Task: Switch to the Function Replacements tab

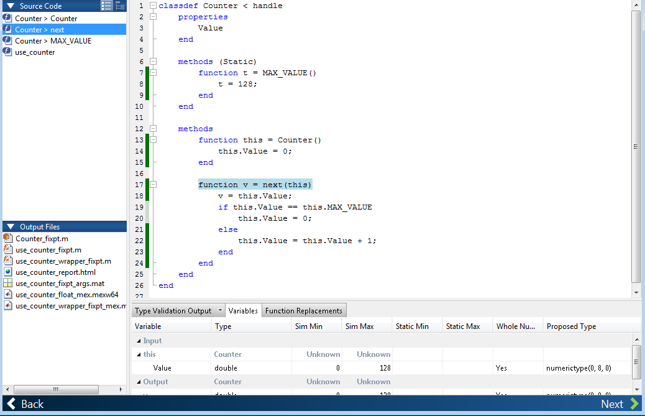Action: pyautogui.click(x=304, y=311)
